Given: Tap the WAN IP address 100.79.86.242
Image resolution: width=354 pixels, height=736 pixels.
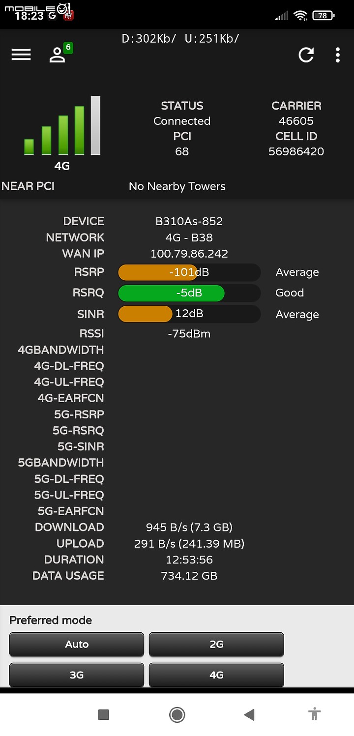Looking at the screenshot, I should (x=189, y=254).
